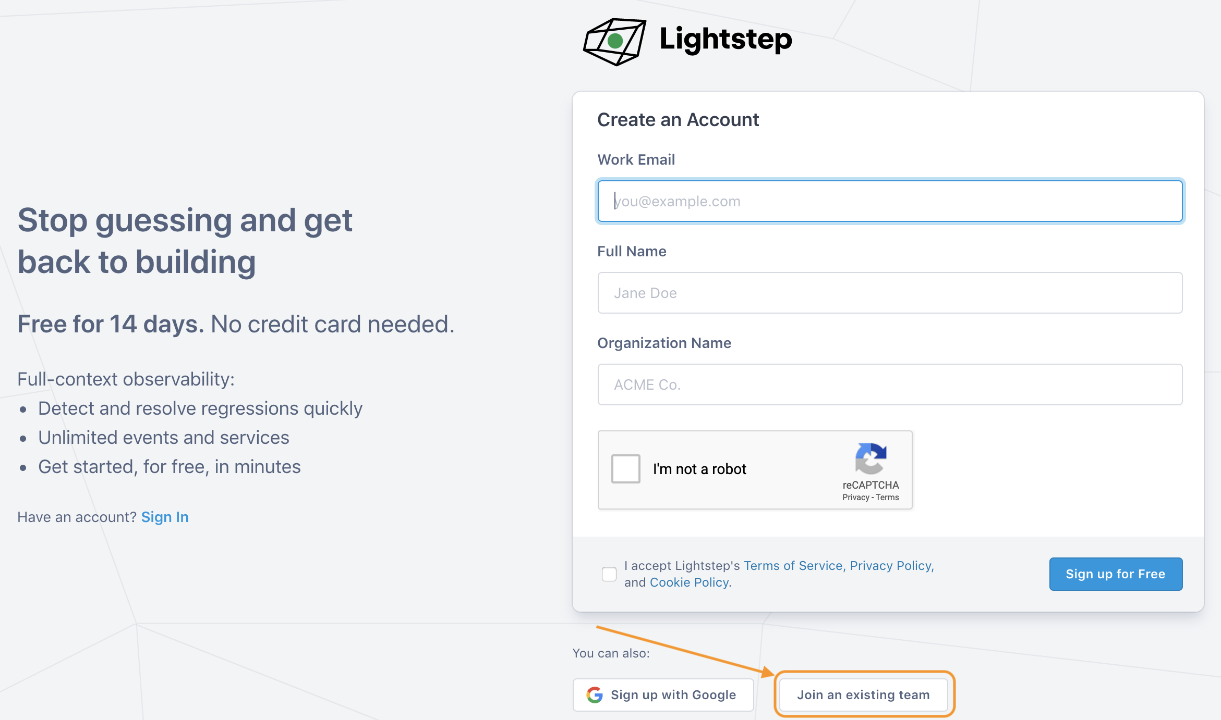Click the Google G icon
The image size is (1221, 720).
click(594, 694)
